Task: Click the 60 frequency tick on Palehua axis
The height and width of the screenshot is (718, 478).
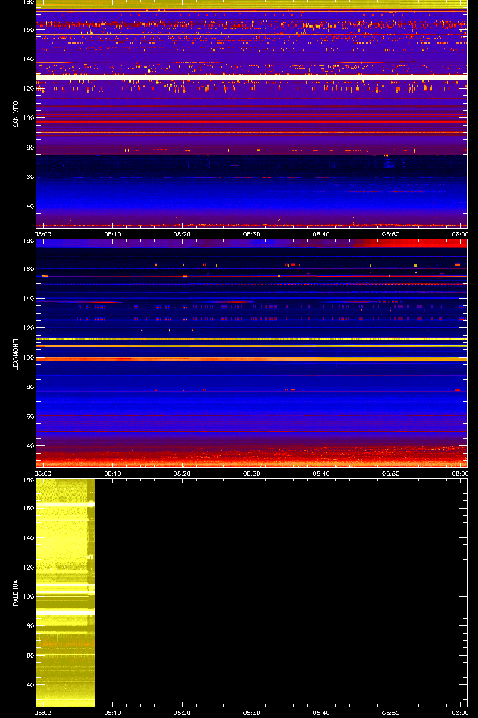Action: [x=30, y=656]
